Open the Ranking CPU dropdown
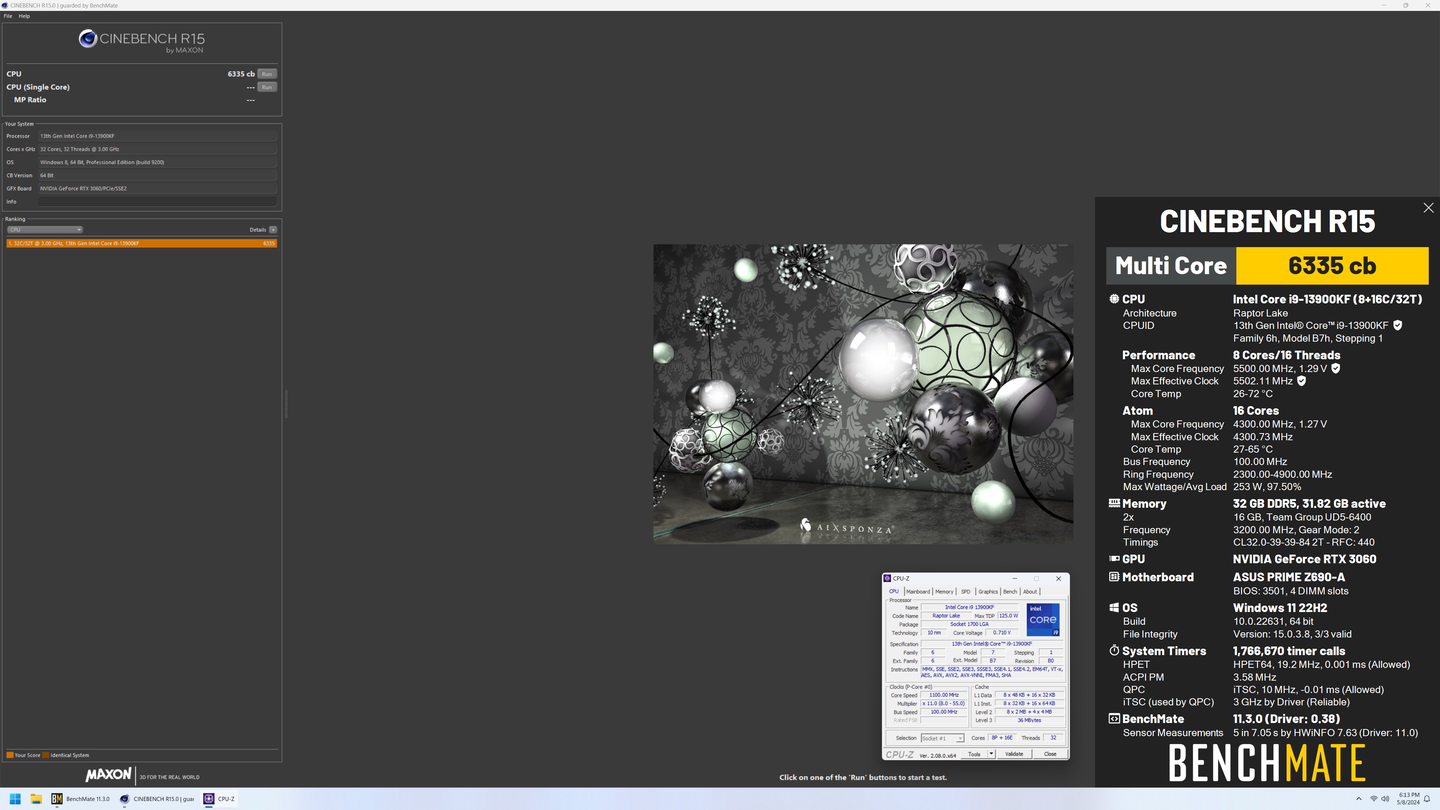The image size is (1440, 810). pyautogui.click(x=45, y=230)
